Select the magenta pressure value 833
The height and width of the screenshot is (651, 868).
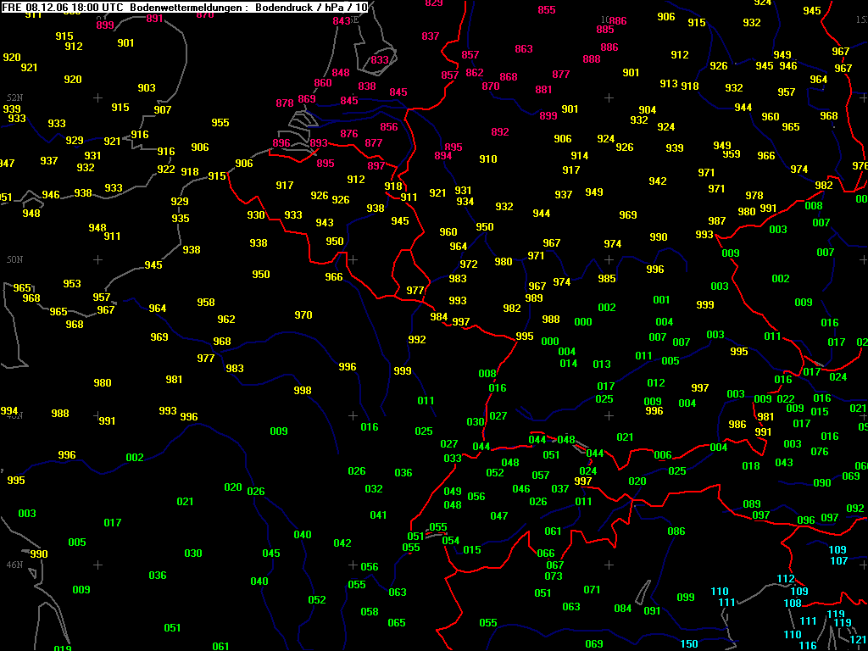[380, 60]
